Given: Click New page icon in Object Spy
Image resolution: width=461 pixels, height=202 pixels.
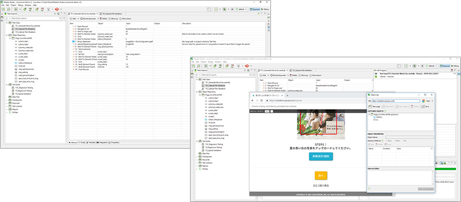Looking at the screenshot, I should pos(374,106).
